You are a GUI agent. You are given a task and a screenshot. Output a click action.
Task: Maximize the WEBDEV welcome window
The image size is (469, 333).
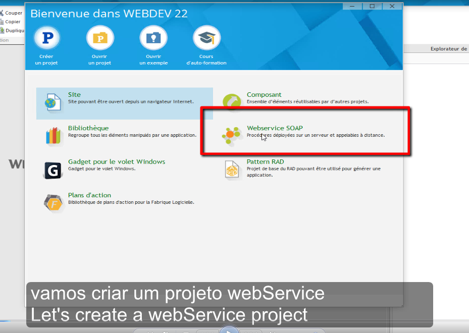[x=372, y=6]
